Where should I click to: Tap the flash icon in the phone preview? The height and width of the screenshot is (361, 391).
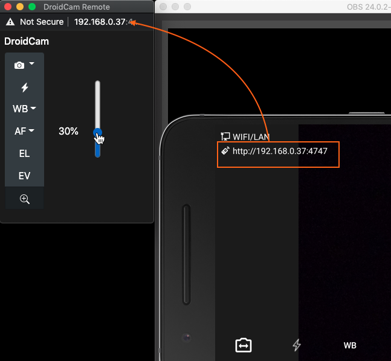coord(297,345)
